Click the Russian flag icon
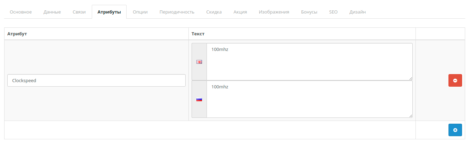The image size is (469, 149). click(199, 99)
